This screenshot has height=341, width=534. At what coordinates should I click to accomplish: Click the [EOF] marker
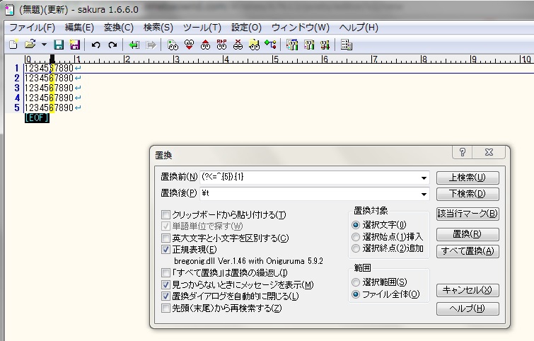[x=37, y=118]
